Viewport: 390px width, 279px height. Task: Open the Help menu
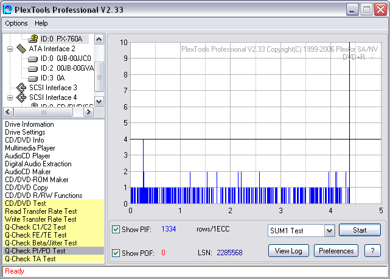coord(41,23)
